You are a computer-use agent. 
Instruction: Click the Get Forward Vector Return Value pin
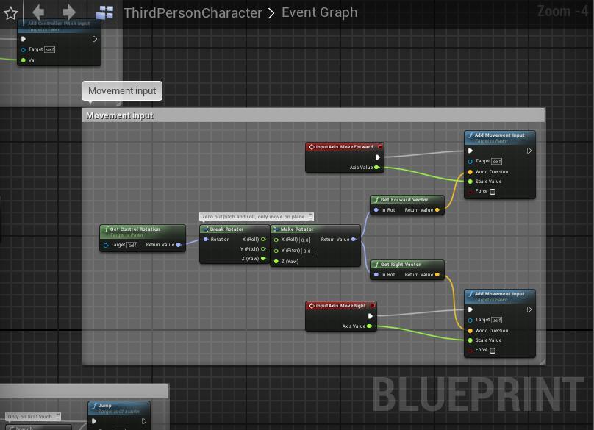(438, 210)
